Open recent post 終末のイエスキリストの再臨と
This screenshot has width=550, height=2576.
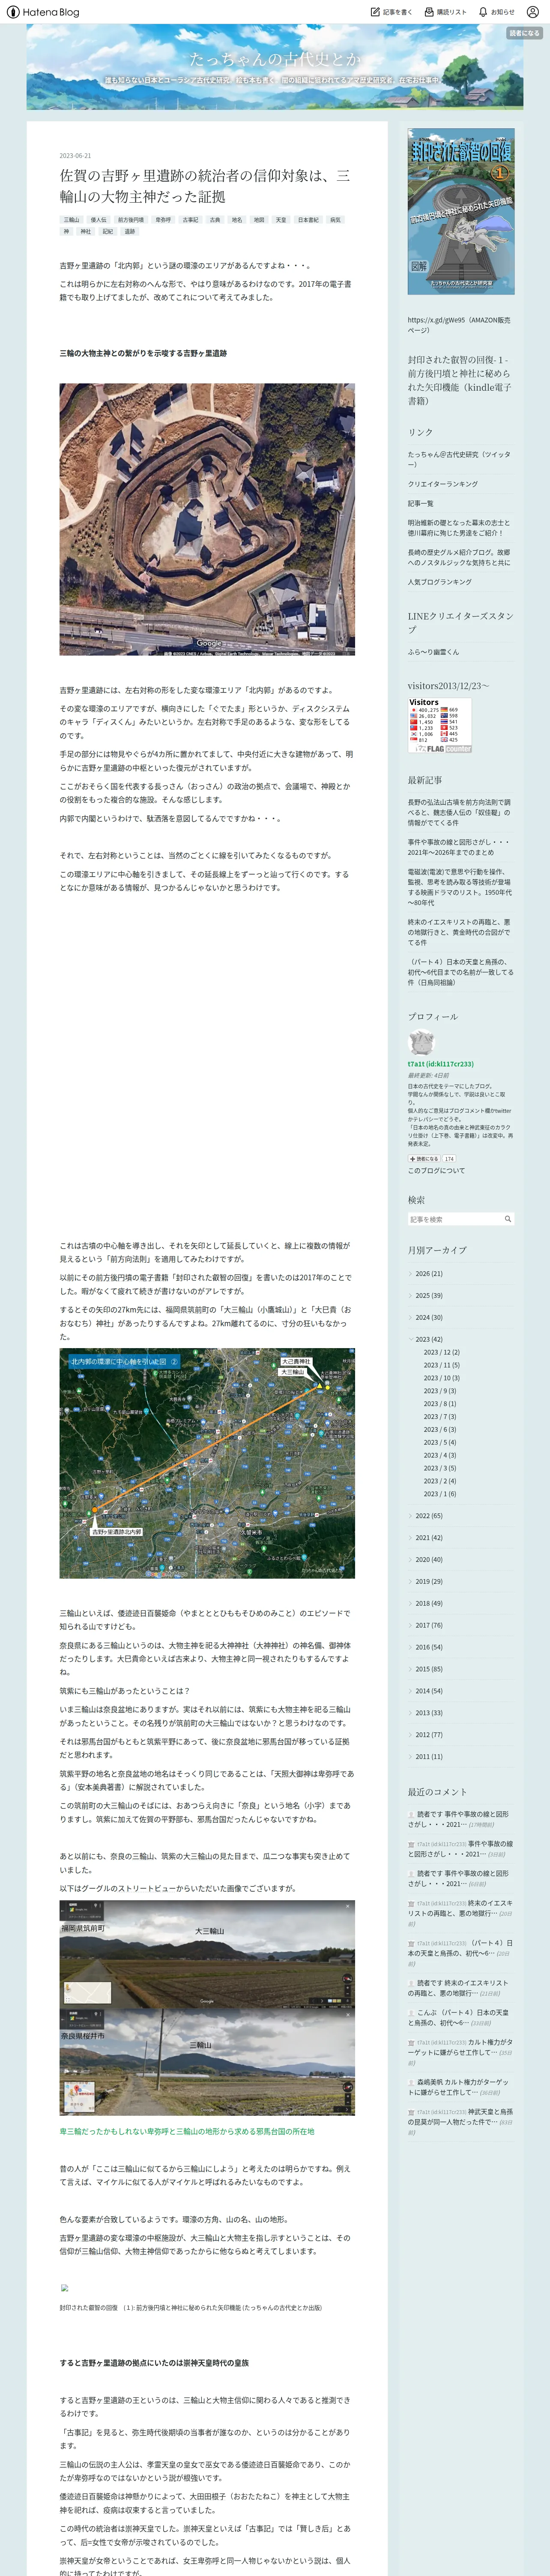tap(459, 932)
